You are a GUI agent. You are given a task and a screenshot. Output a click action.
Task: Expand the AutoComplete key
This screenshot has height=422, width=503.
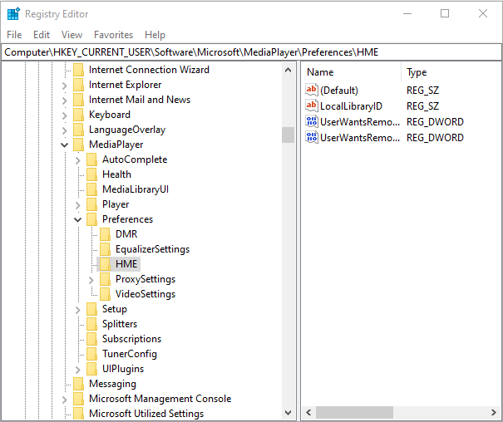(x=77, y=159)
